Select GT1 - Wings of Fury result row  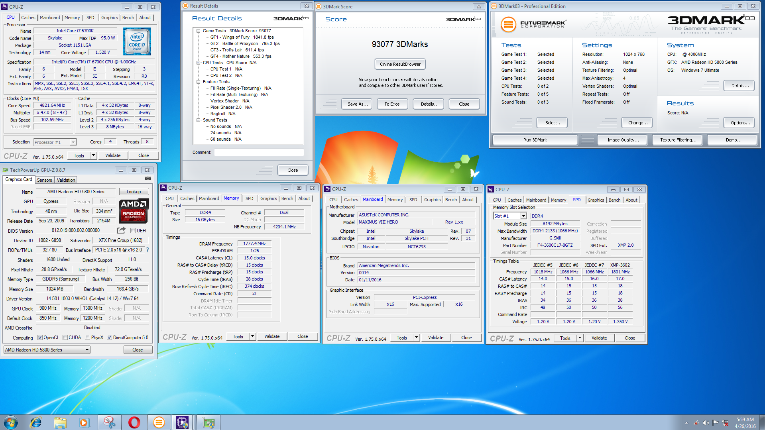tap(242, 37)
